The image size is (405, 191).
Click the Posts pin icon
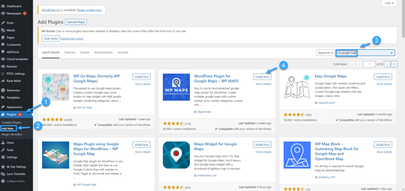point(3,23)
